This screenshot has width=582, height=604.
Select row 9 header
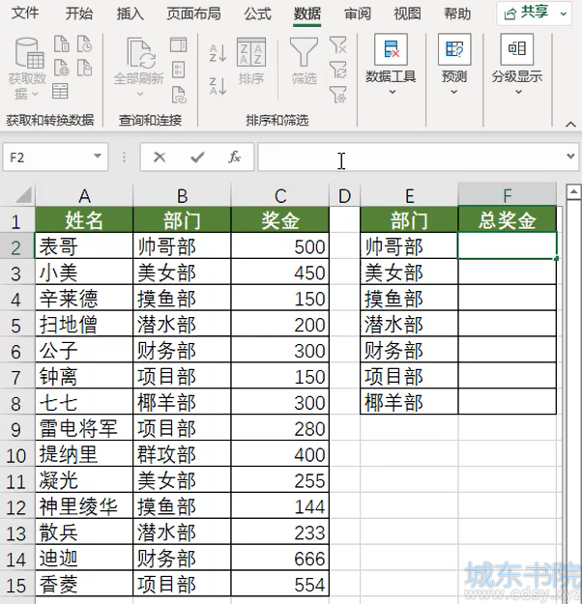(x=17, y=428)
